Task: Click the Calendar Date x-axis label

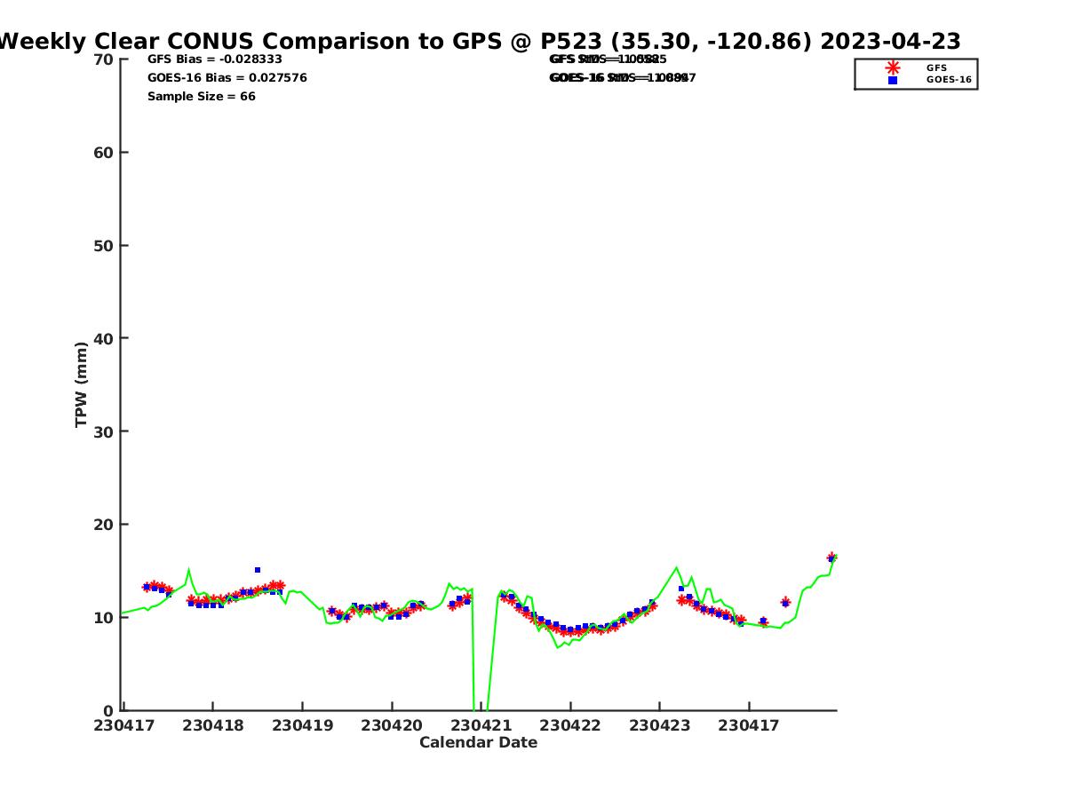Action: point(478,742)
